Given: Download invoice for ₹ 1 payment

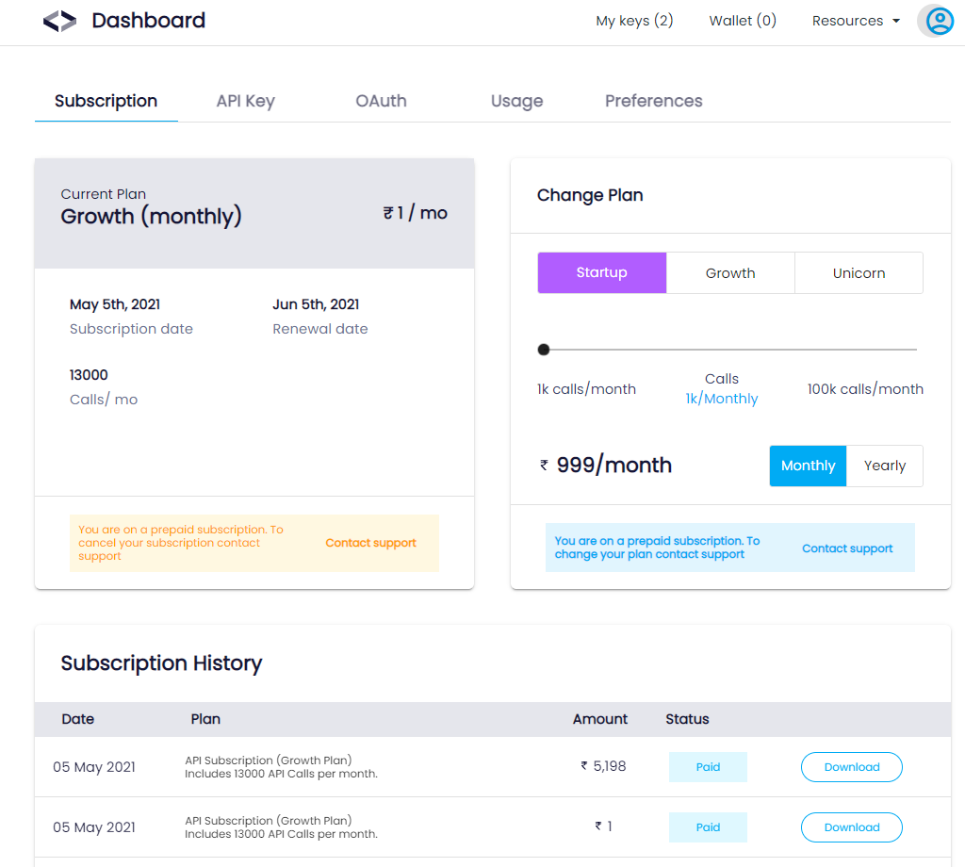Looking at the screenshot, I should [852, 827].
